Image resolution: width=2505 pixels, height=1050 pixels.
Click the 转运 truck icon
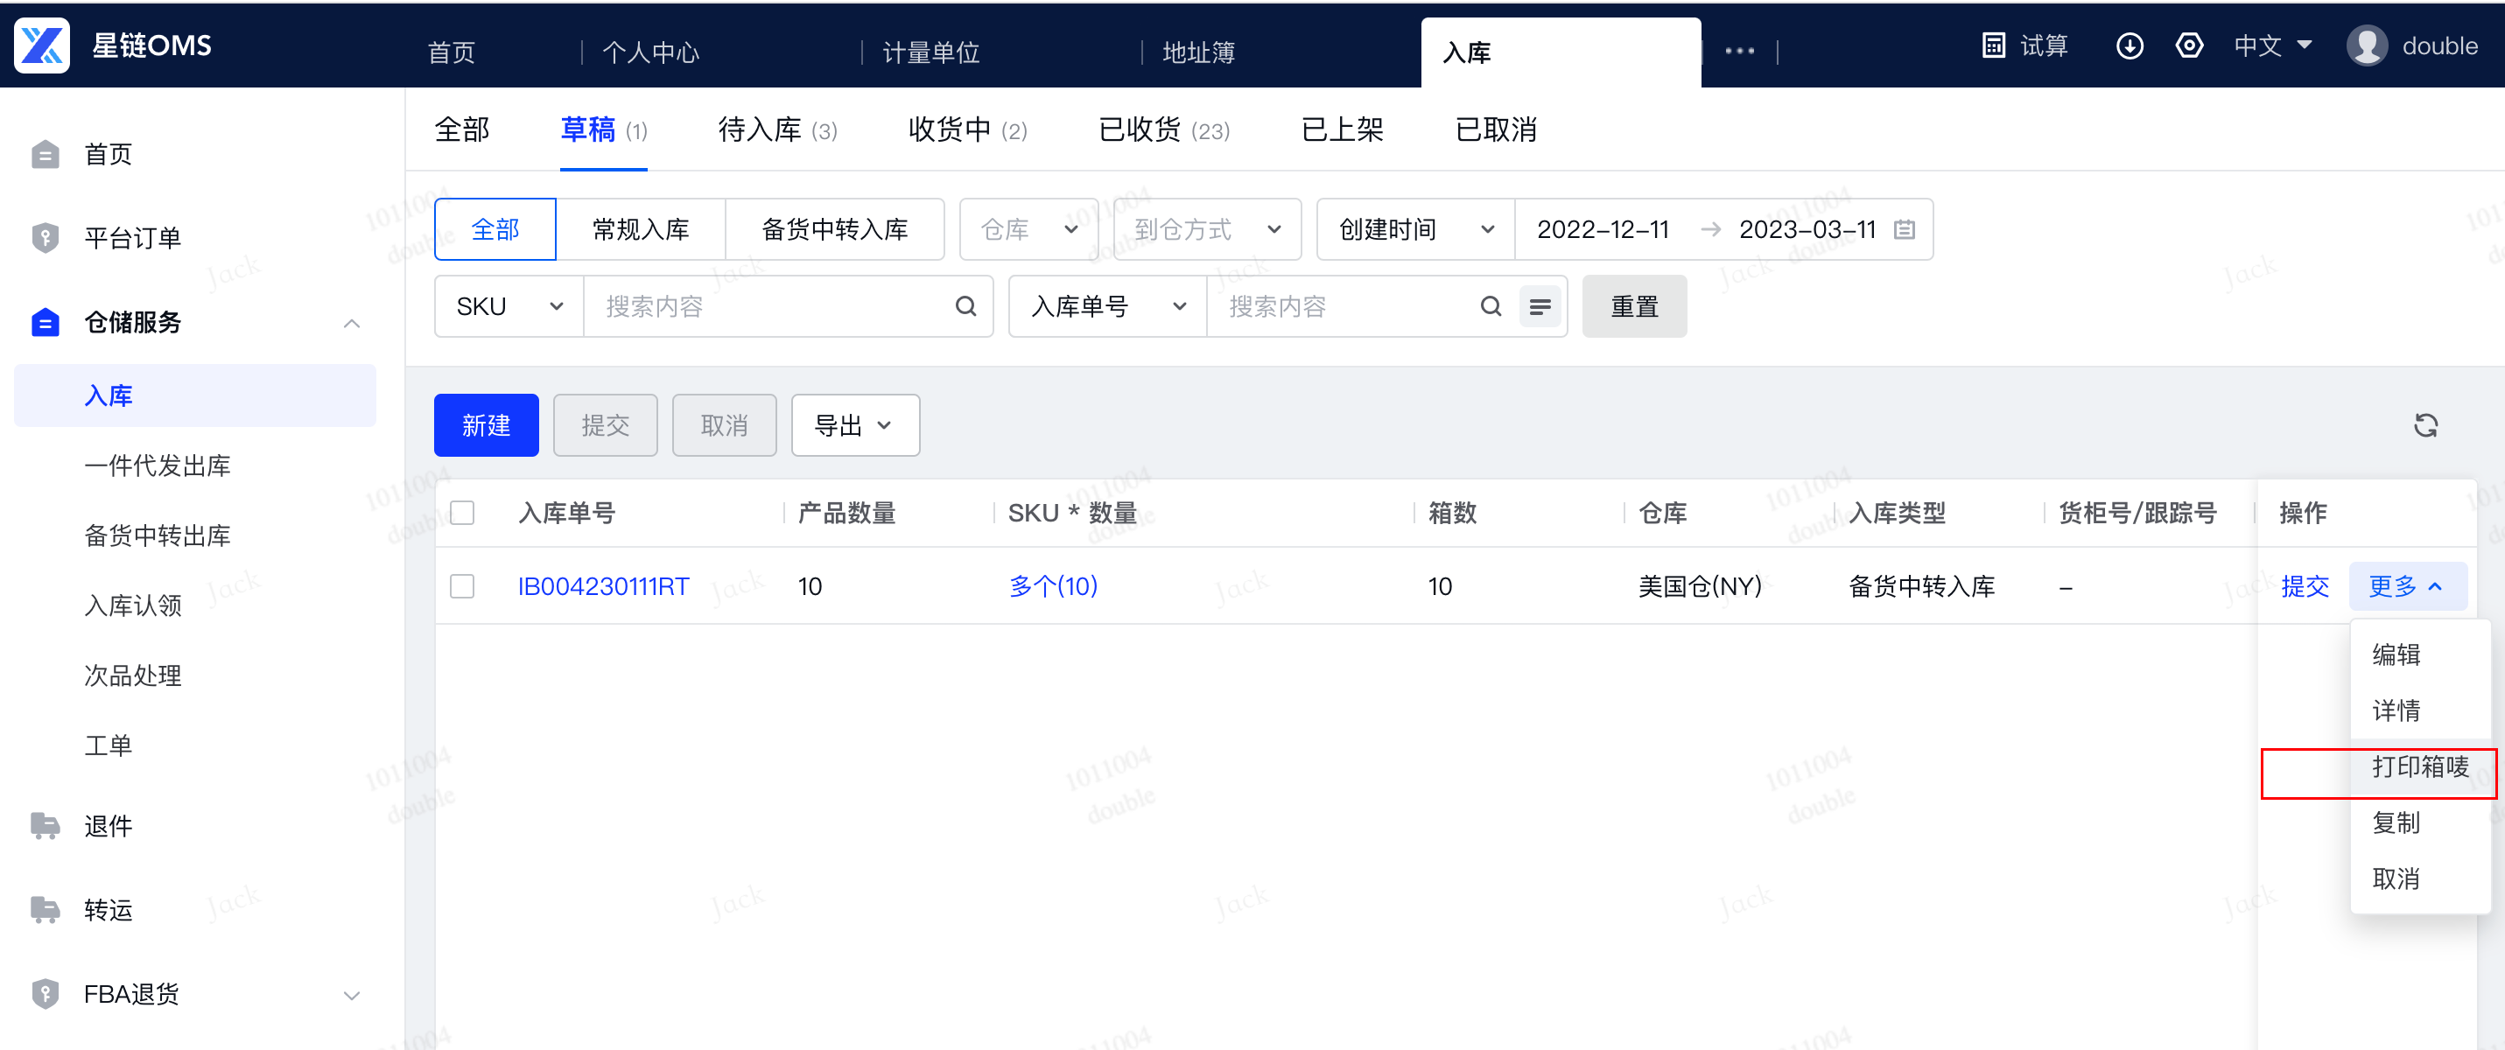pos(45,910)
